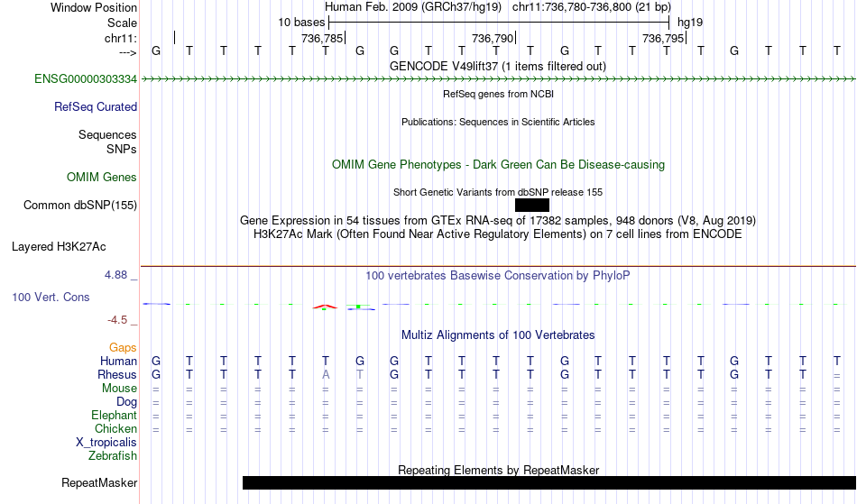Click the GTEx Gene Expression track title
The width and height of the screenshot is (857, 504).
pyautogui.click(x=498, y=221)
